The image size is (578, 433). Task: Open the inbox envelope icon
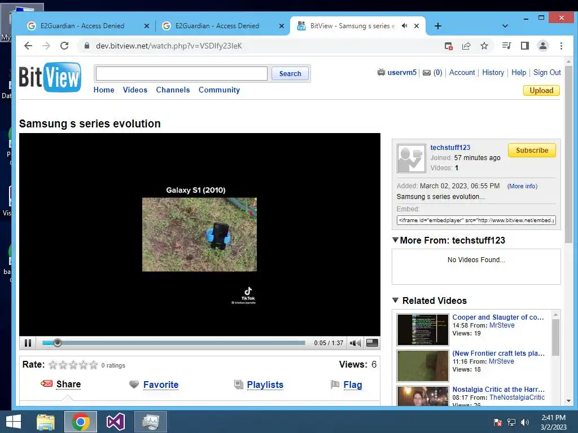tap(427, 73)
